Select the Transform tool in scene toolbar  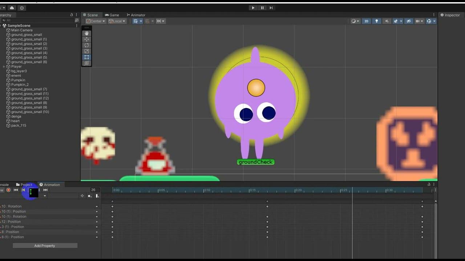point(86,63)
